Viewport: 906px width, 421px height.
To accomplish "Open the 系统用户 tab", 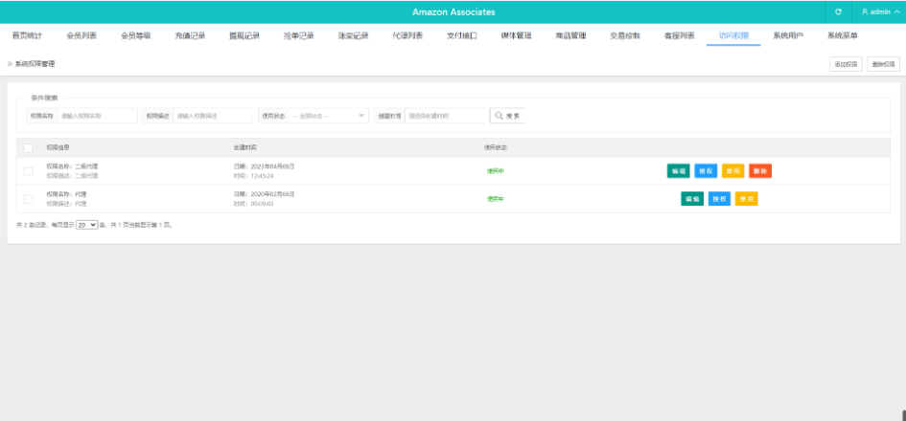I will click(787, 35).
